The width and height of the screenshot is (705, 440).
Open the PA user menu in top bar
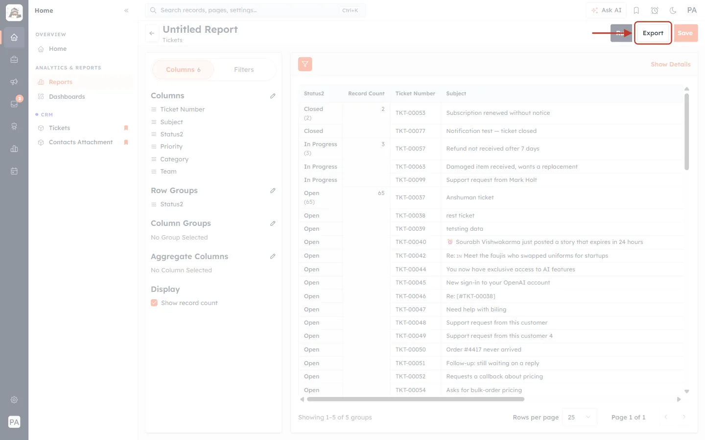pyautogui.click(x=692, y=10)
